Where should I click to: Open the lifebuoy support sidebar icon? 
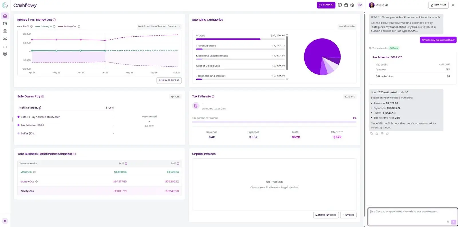click(5, 54)
